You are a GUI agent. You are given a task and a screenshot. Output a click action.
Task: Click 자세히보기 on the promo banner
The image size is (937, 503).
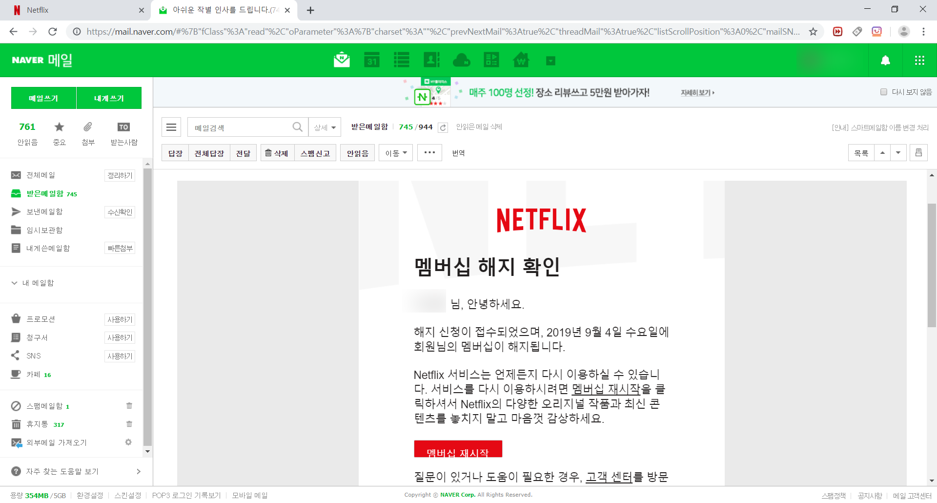(697, 93)
